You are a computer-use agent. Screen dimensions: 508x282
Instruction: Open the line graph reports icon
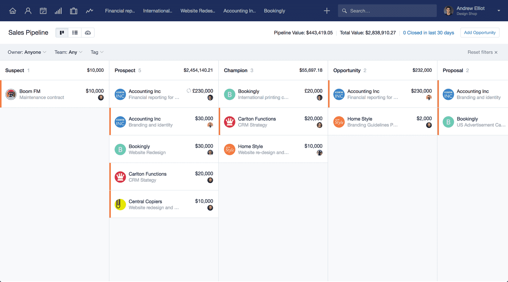[89, 11]
